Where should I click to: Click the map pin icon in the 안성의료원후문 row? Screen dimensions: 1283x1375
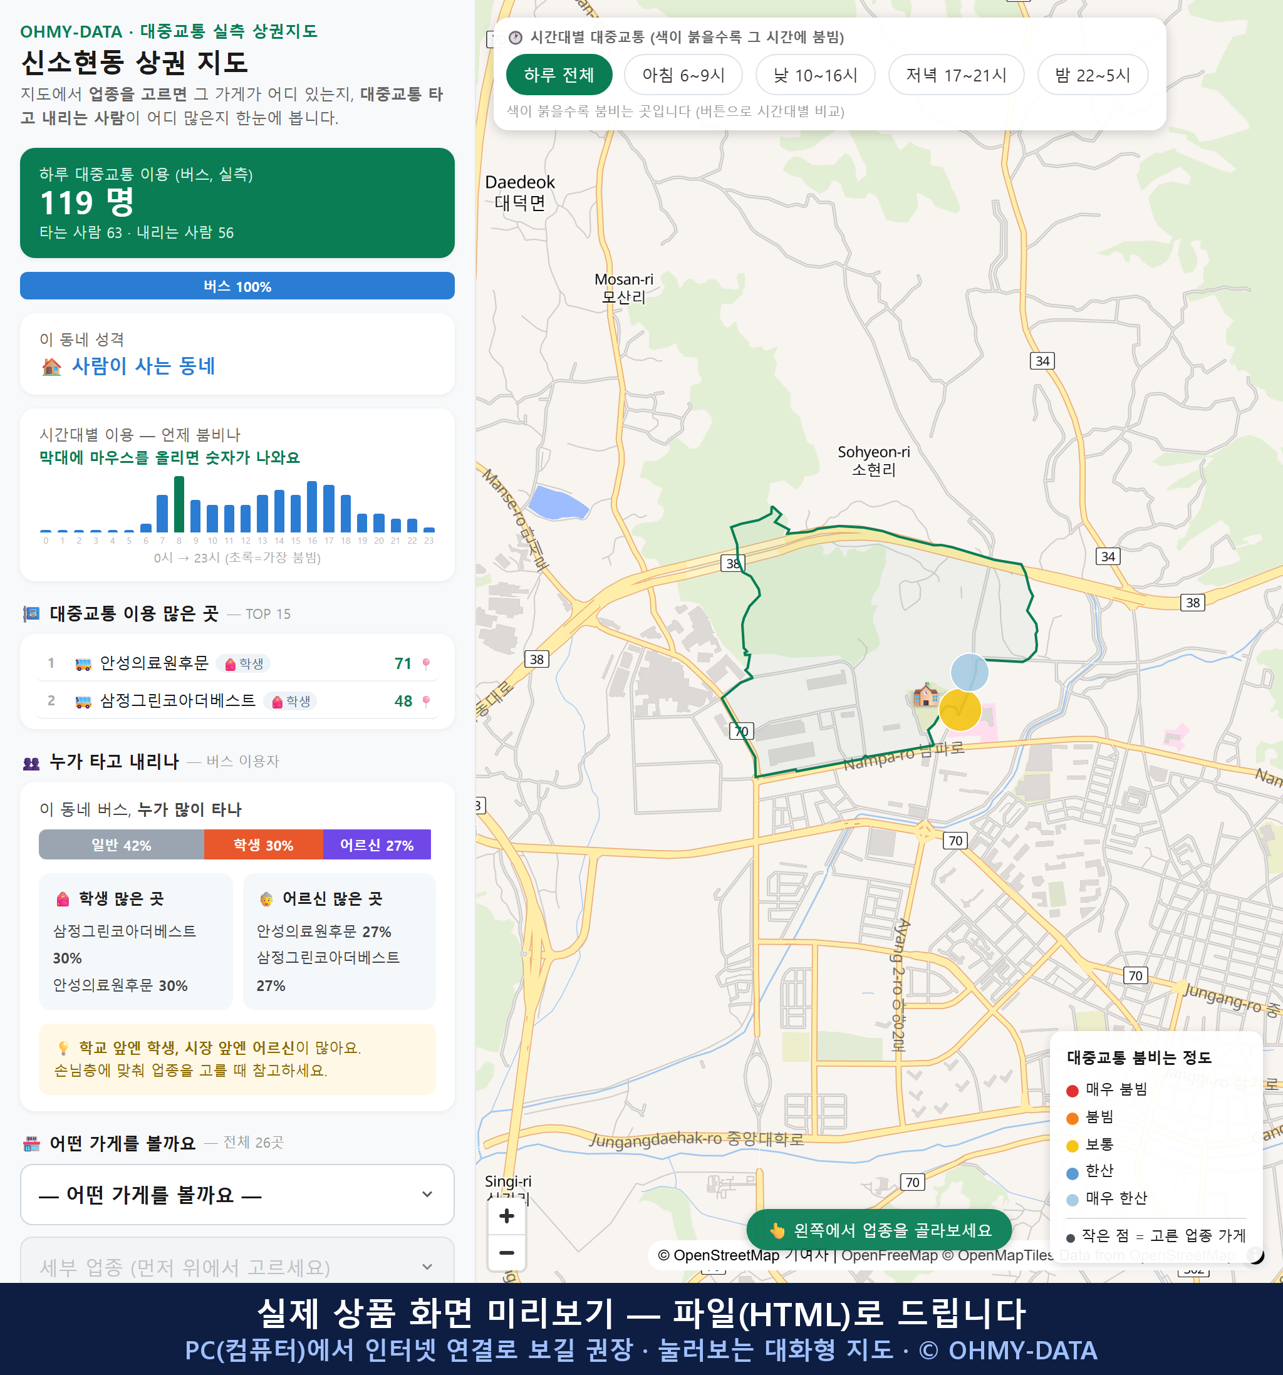click(x=426, y=664)
